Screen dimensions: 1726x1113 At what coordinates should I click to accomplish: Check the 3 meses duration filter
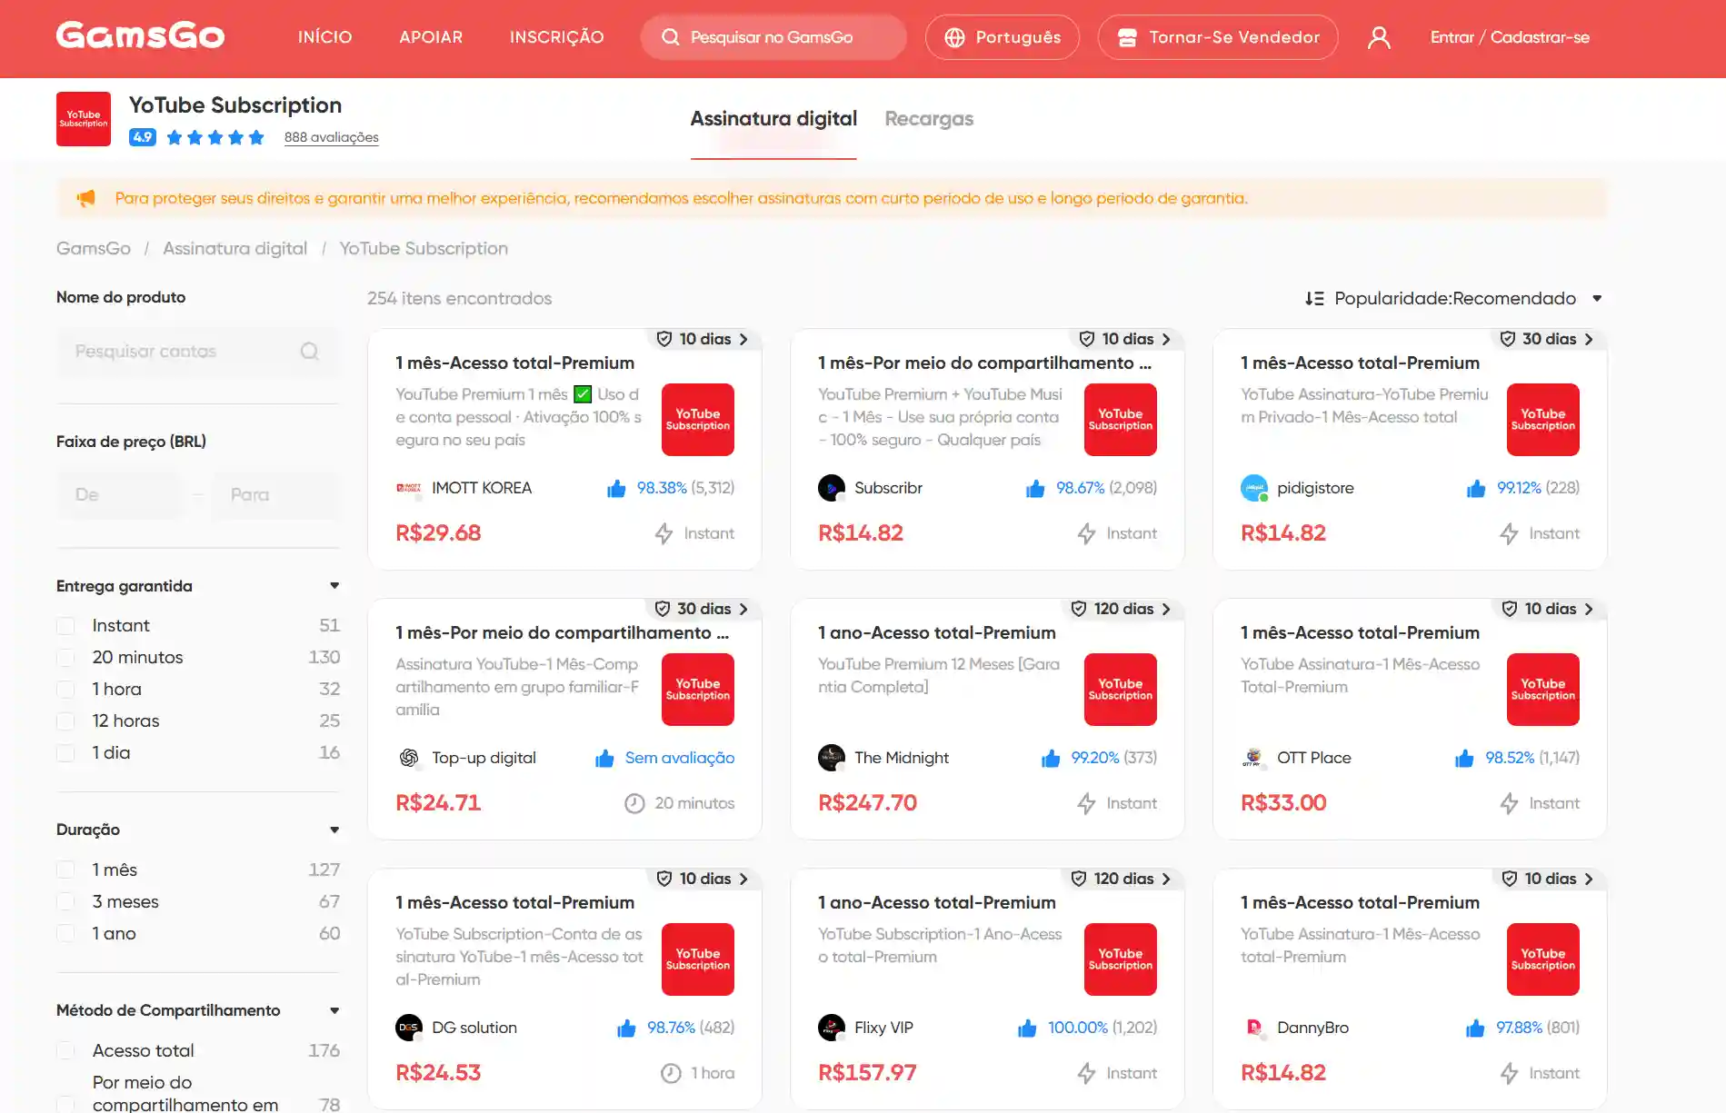click(x=65, y=902)
